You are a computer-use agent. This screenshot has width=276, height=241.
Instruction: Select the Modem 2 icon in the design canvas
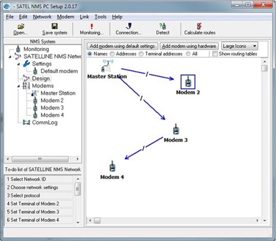tap(188, 82)
